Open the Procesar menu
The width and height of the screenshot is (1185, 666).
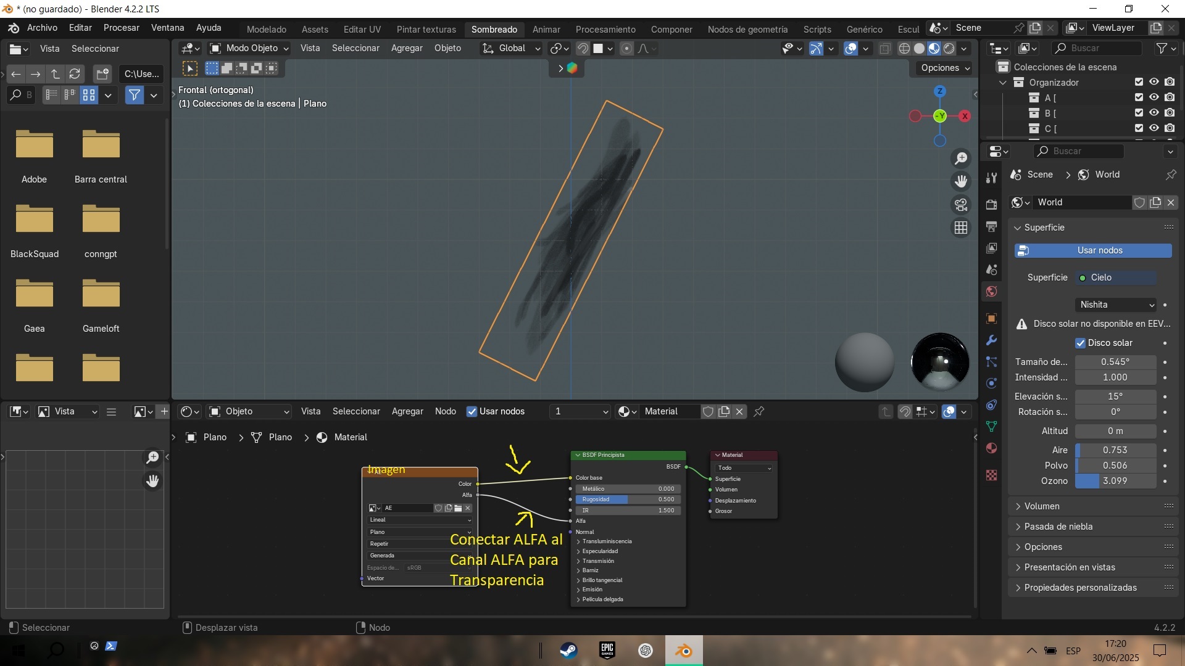tap(121, 28)
